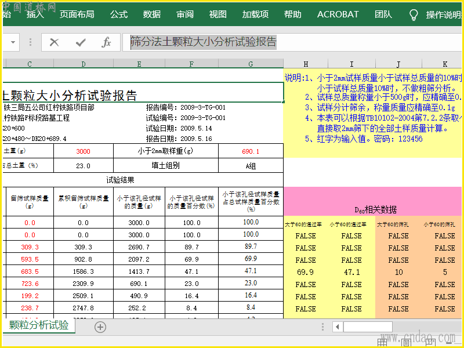Switch to Page Layout view in status bar
Image resolution: width=464 pixels, height=348 pixels.
(407, 343)
